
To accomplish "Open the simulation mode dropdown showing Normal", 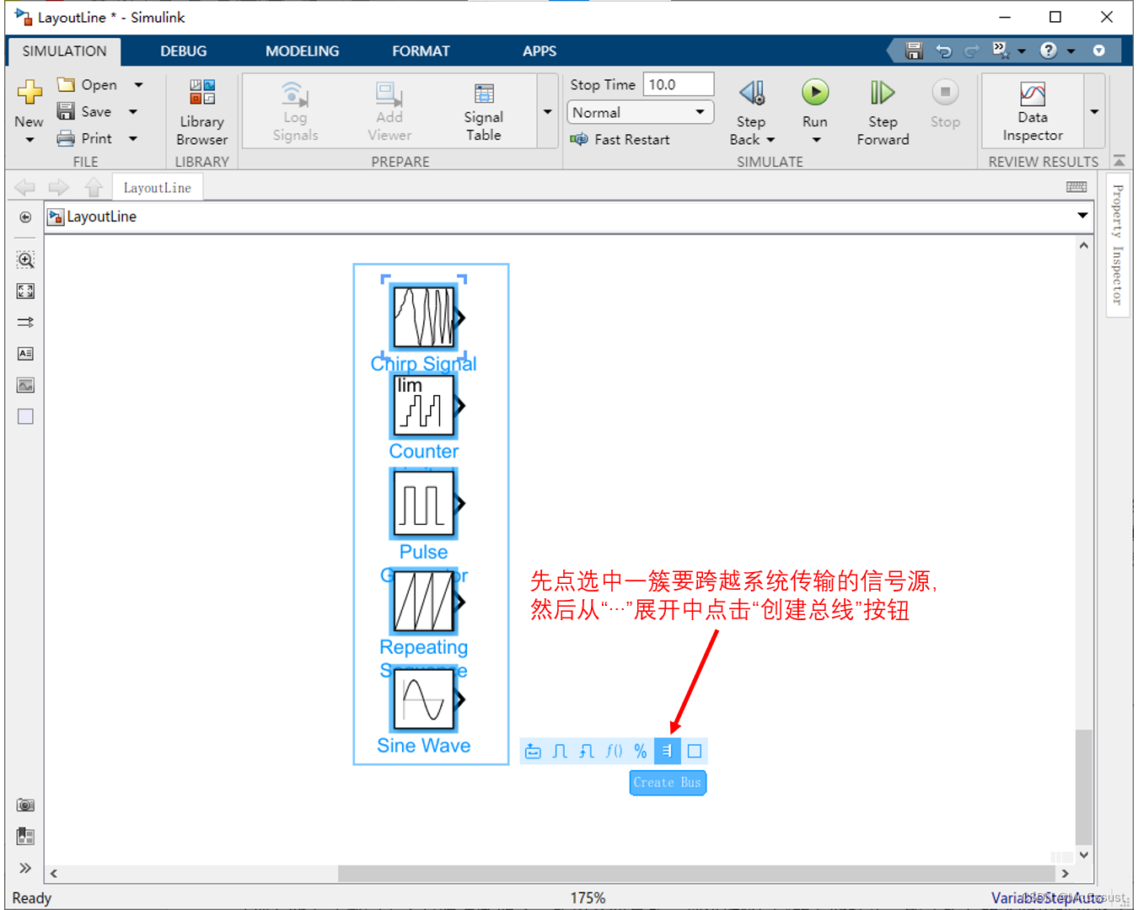I will [x=640, y=112].
